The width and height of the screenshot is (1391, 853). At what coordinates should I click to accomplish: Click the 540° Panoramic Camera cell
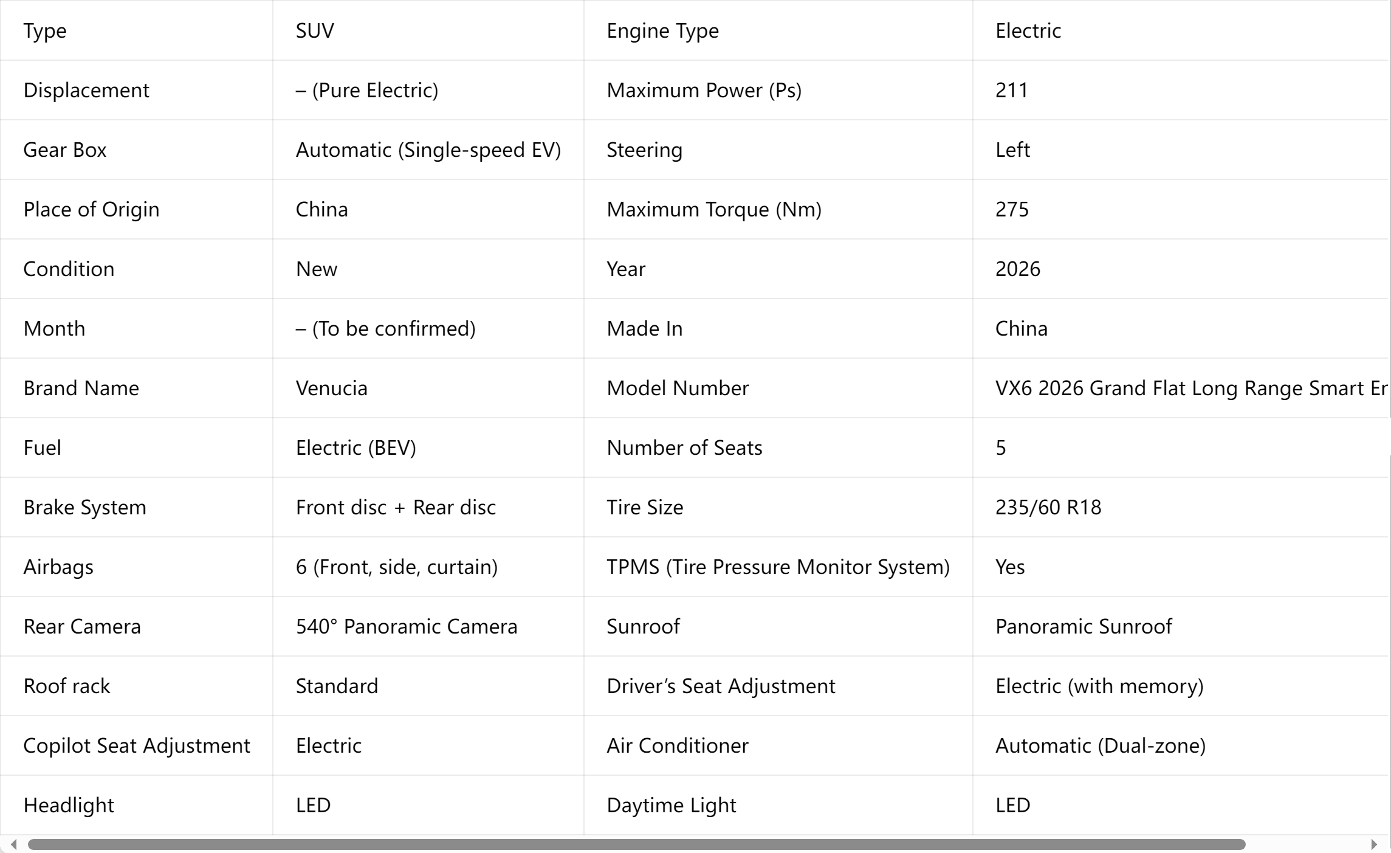(428, 626)
